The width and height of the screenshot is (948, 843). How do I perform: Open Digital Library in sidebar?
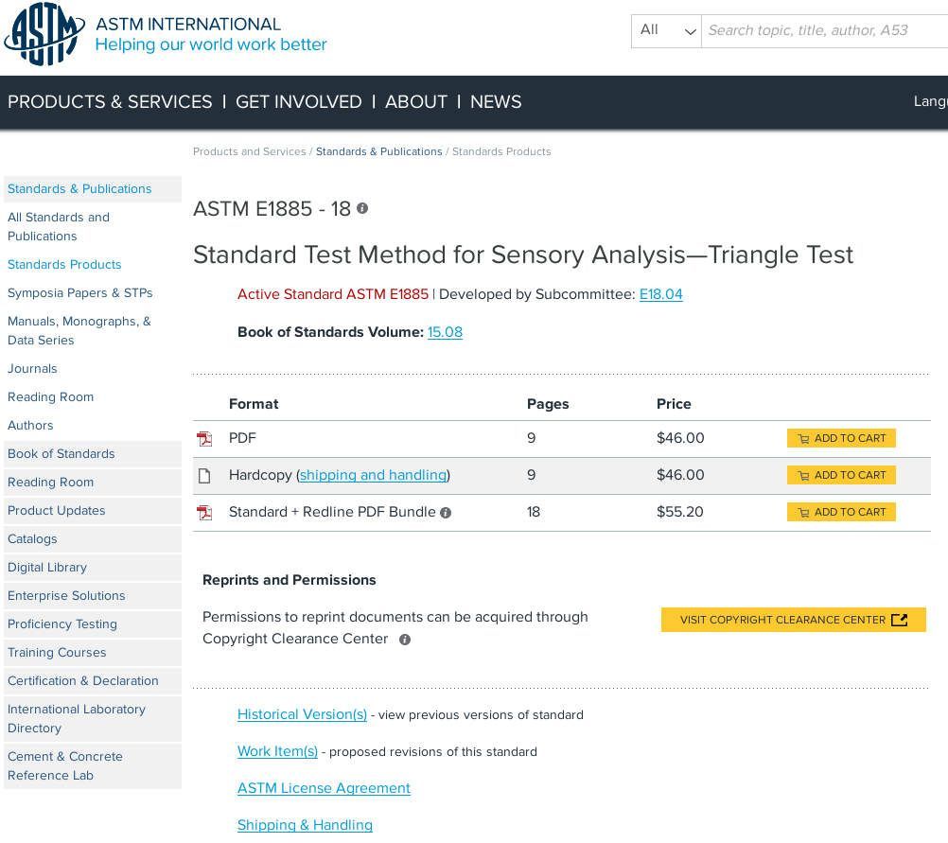click(x=92, y=568)
